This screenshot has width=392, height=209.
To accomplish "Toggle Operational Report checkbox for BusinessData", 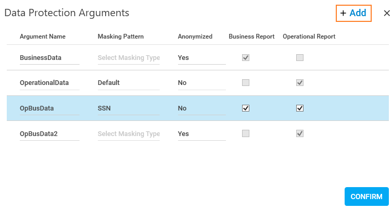I will [x=300, y=57].
